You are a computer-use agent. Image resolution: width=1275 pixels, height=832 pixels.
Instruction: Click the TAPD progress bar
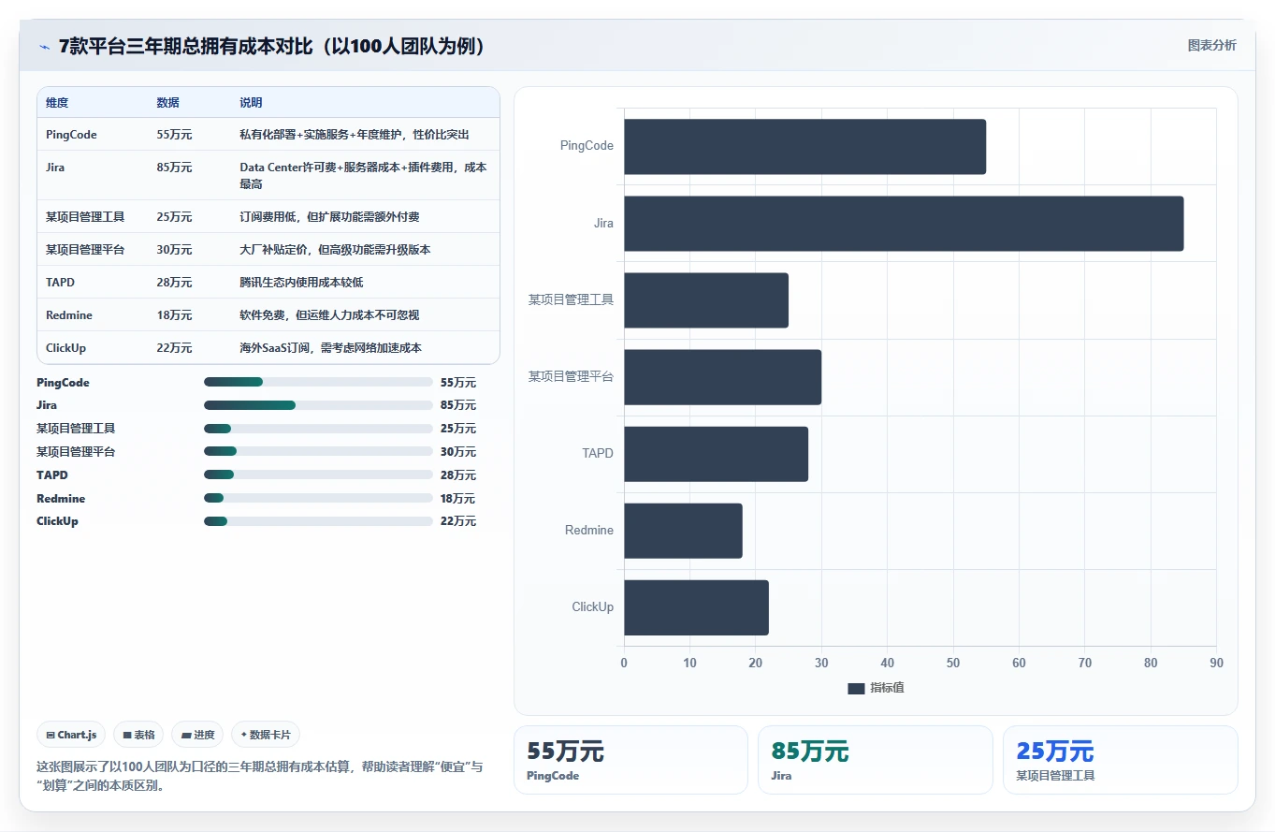pyautogui.click(x=318, y=474)
